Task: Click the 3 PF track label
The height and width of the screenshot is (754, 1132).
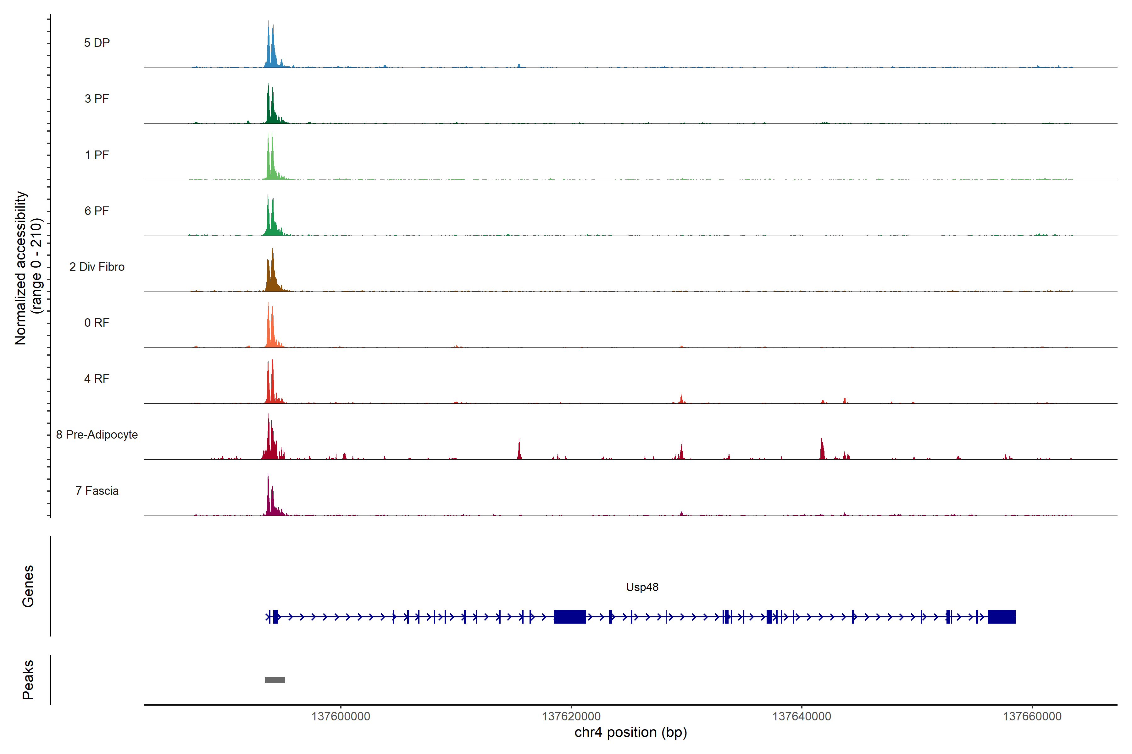Action: (97, 99)
